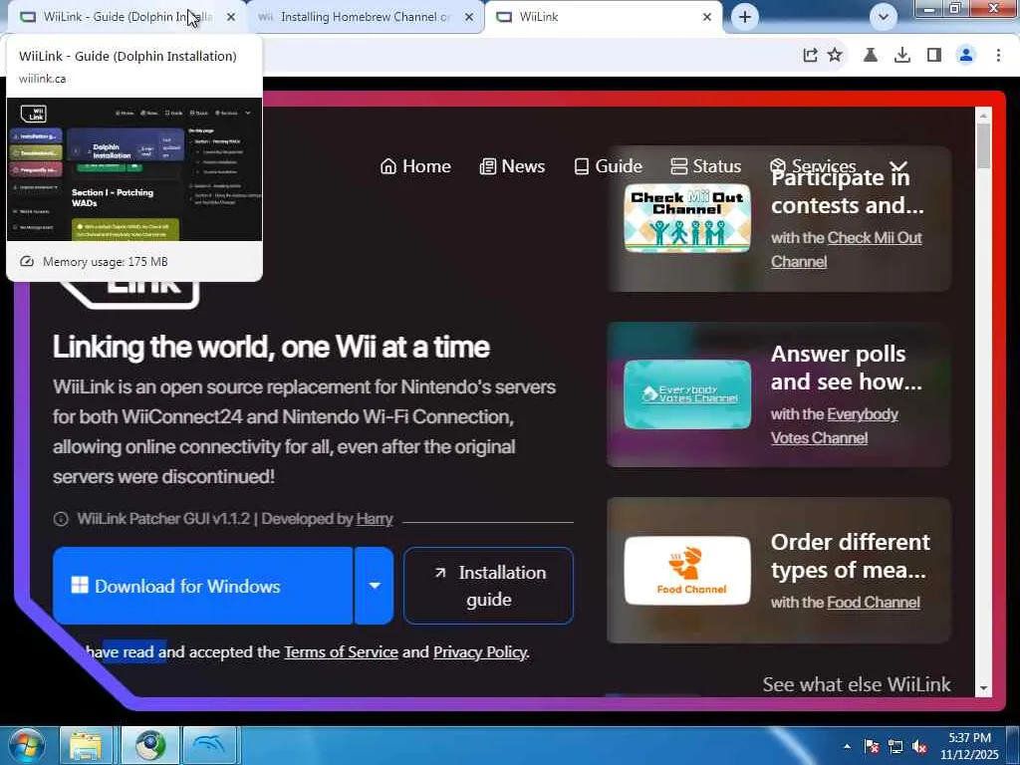
Task: Open the Check Mii Out Channel link
Action: [847, 250]
